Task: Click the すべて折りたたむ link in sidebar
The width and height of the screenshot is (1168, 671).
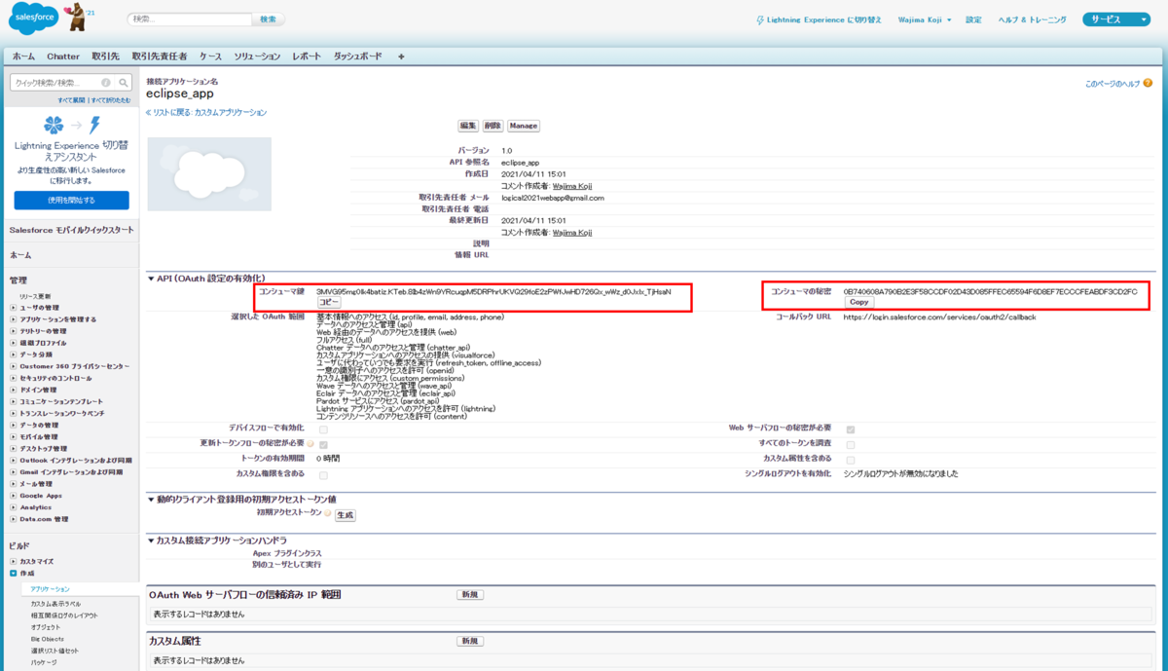Action: coord(110,100)
